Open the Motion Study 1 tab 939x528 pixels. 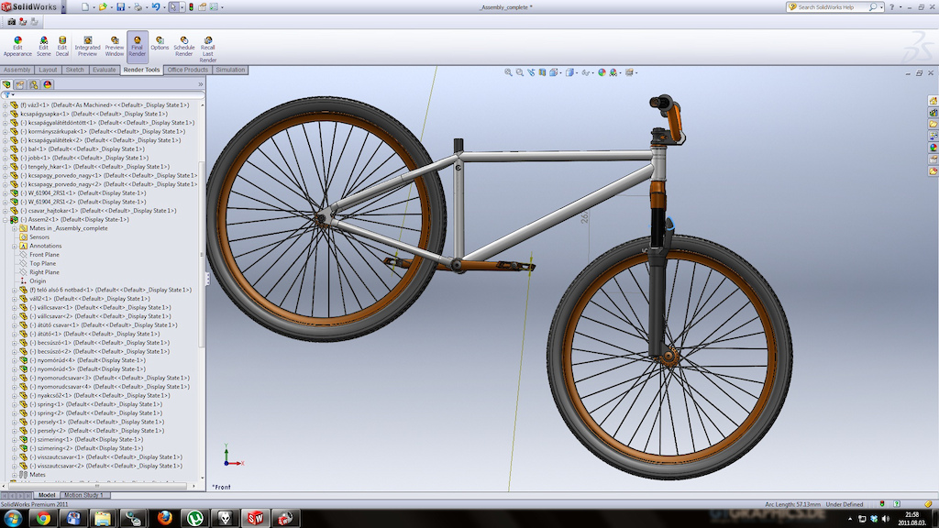click(83, 495)
